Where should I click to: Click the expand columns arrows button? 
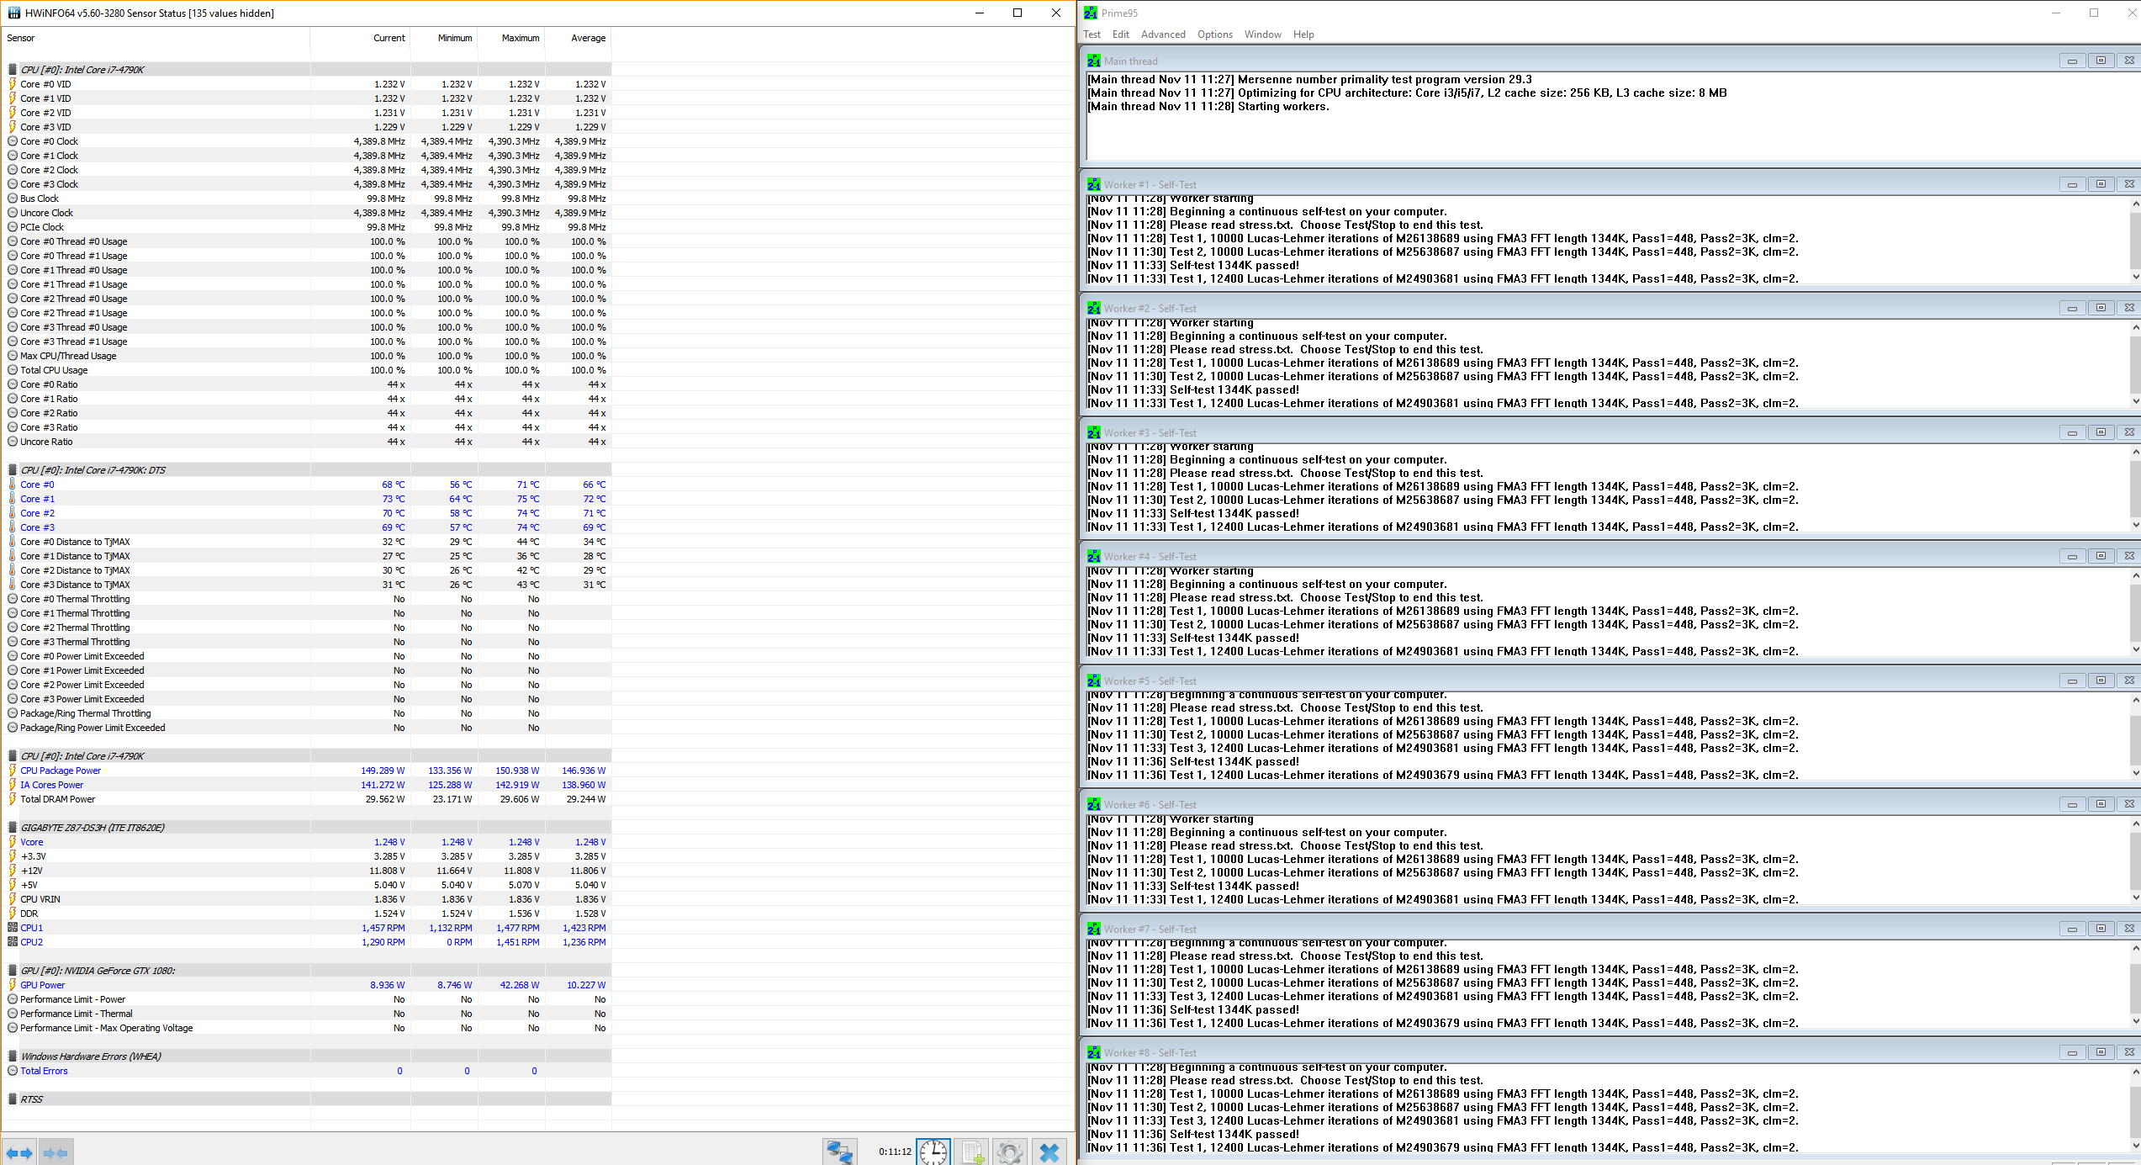(x=19, y=1152)
